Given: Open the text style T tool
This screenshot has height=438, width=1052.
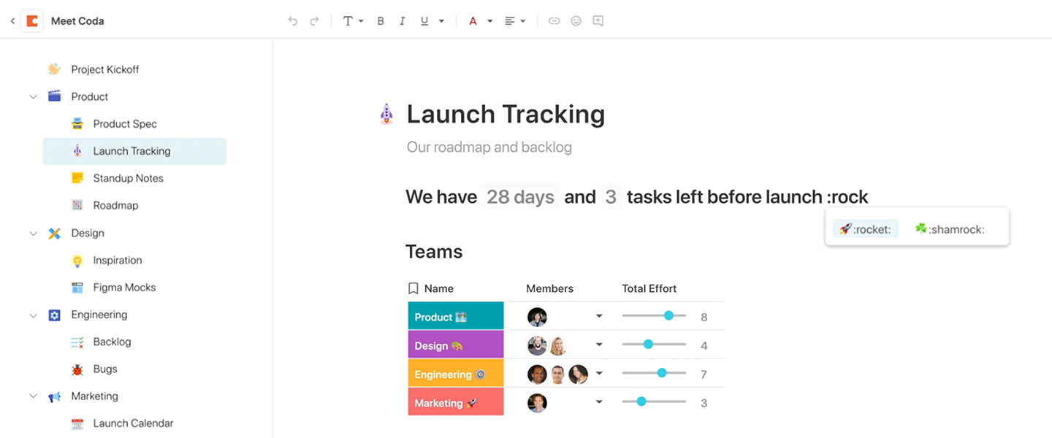Looking at the screenshot, I should tap(348, 21).
